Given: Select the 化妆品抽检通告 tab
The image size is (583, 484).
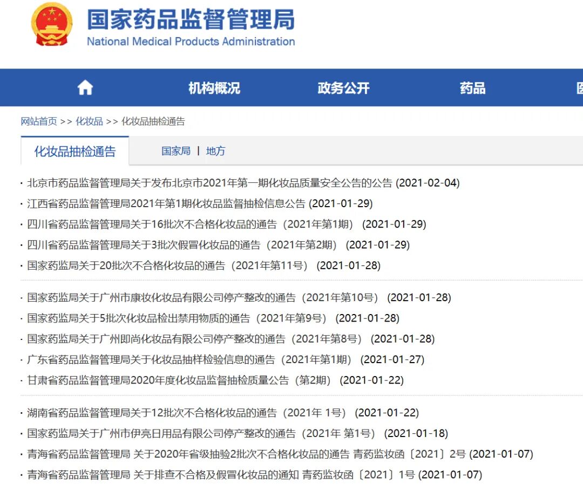Looking at the screenshot, I should (x=74, y=152).
